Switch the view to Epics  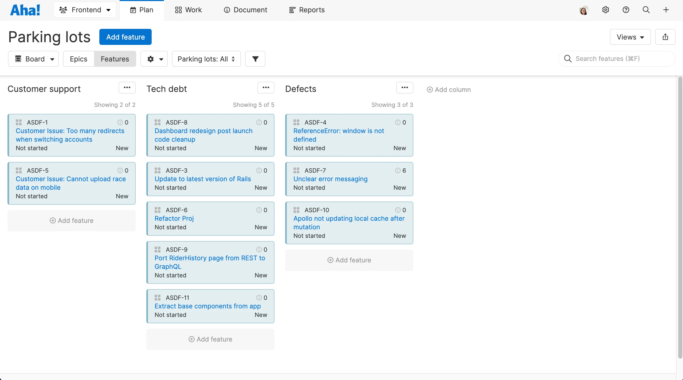(78, 59)
